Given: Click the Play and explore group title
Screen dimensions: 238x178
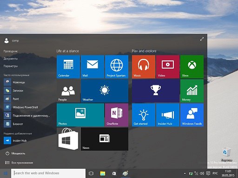Looking at the screenshot, I should 144,51.
